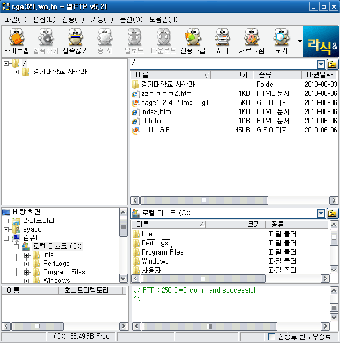The height and width of the screenshot is (343, 340).
Task: Open the 보기 view tool
Action: (x=281, y=42)
